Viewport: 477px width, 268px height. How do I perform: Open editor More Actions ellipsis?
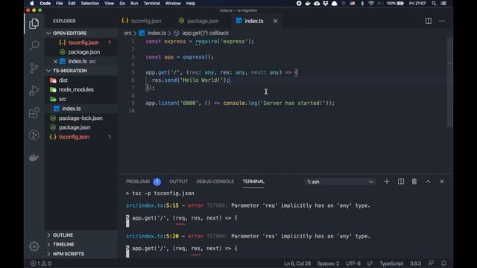coord(442,21)
